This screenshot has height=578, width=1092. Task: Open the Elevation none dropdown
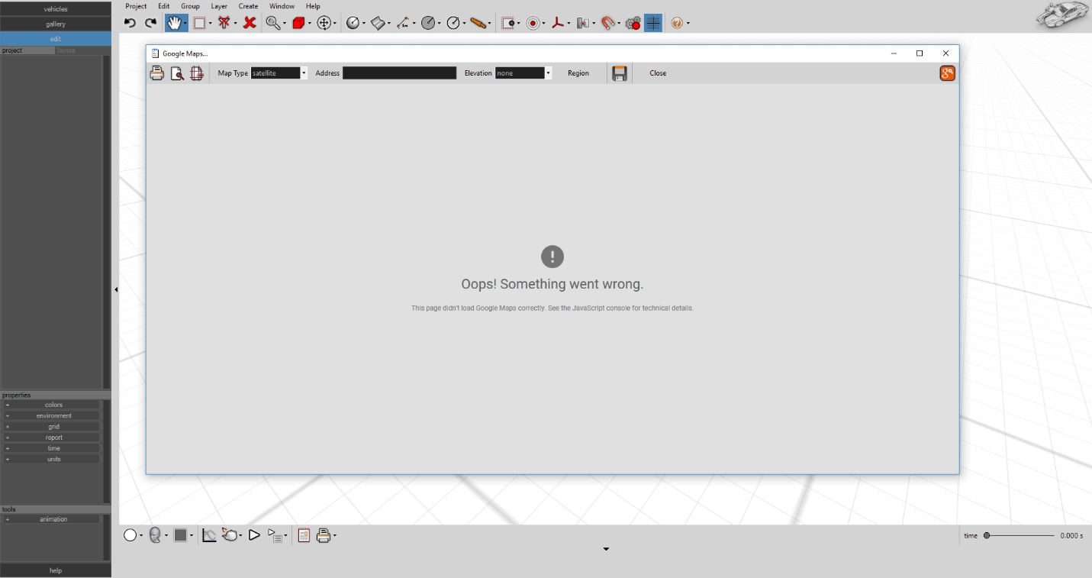(x=523, y=73)
